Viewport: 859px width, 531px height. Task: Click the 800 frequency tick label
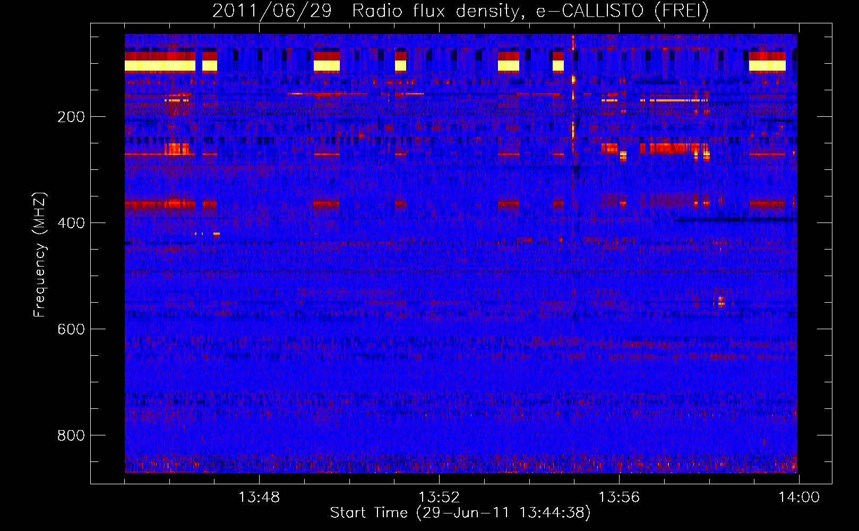point(71,435)
